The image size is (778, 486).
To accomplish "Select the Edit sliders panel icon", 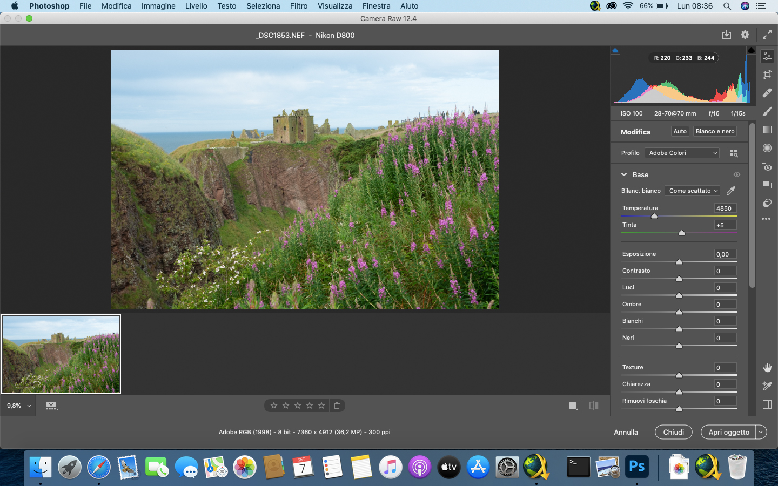I will 767,56.
